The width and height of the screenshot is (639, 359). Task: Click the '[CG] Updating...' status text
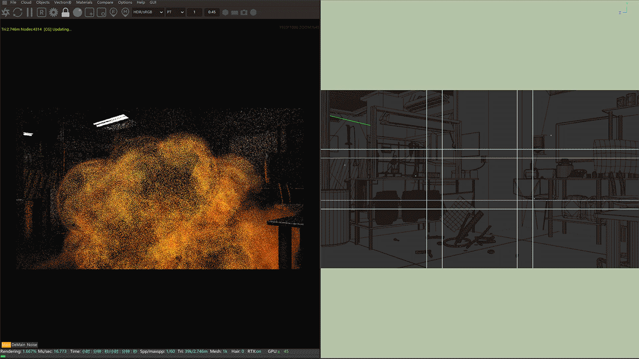(x=58, y=29)
